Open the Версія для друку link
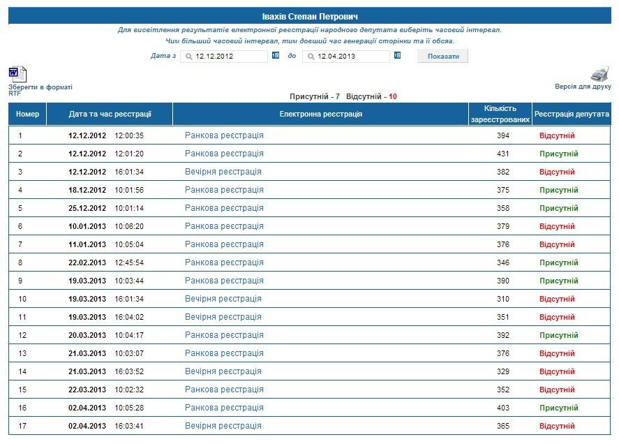This screenshot has width=619, height=444. coord(583,87)
